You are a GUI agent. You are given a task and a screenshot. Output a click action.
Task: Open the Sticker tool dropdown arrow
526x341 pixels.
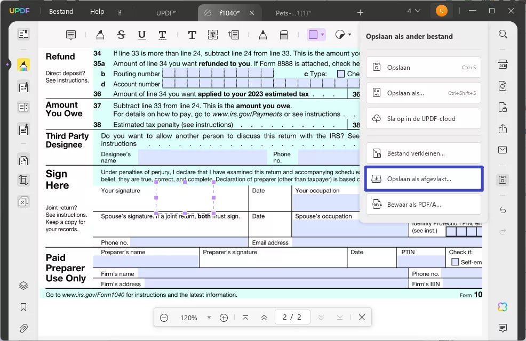pos(349,35)
